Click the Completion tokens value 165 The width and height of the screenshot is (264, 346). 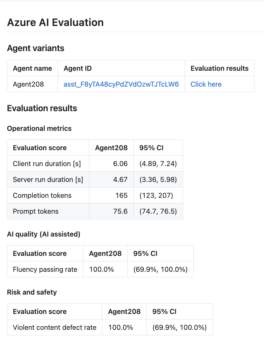(121, 196)
